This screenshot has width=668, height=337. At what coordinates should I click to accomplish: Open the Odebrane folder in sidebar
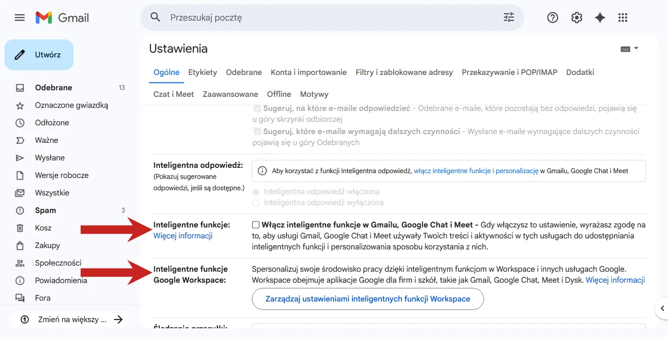click(x=54, y=88)
